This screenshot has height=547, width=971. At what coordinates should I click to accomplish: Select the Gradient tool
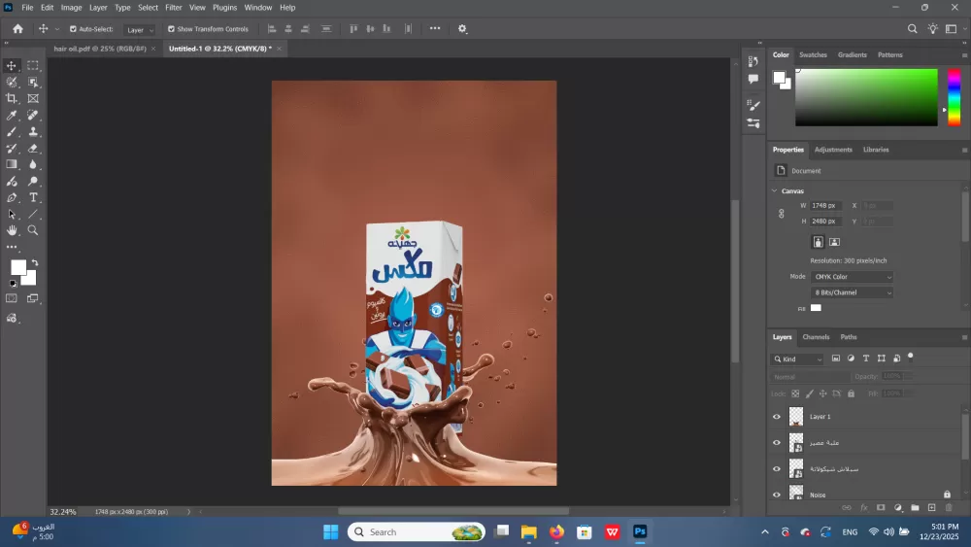coord(11,164)
